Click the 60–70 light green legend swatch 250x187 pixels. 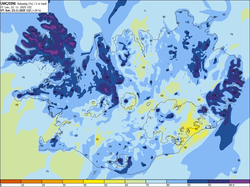135,182
